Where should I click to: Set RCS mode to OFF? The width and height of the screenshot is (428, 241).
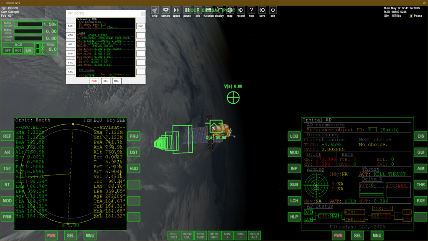[8, 51]
